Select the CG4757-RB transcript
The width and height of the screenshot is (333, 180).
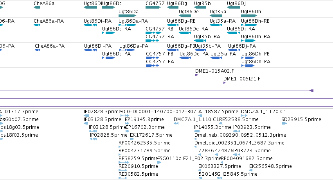[153, 33]
